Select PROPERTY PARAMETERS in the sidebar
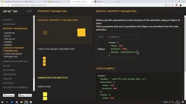186x104 pixels. click(x=15, y=29)
